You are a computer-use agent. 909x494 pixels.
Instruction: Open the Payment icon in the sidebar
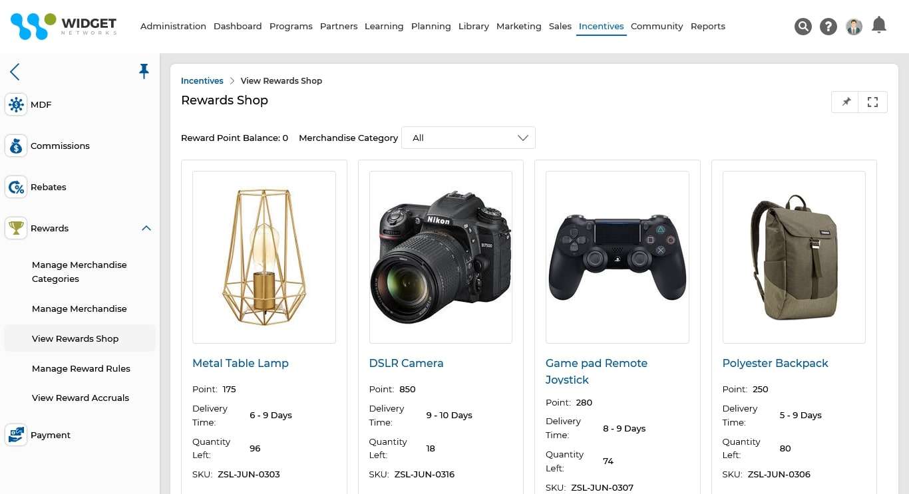tap(16, 435)
